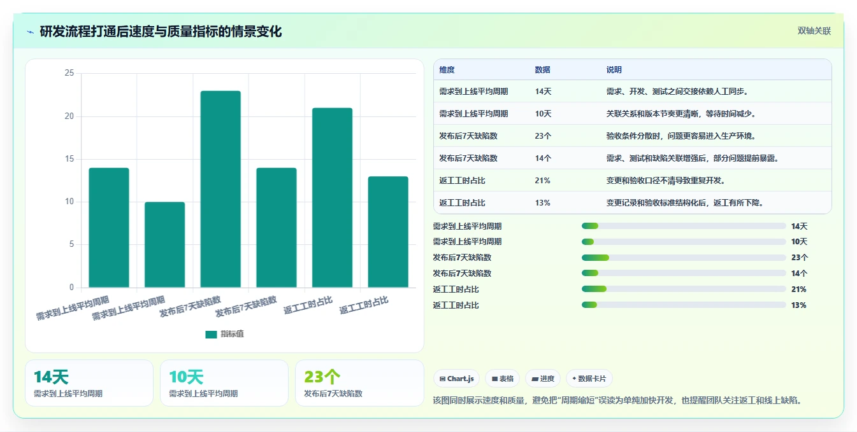The height and width of the screenshot is (432, 857).
Task: Click the 双轴关联 label in header
Action: coord(814,31)
